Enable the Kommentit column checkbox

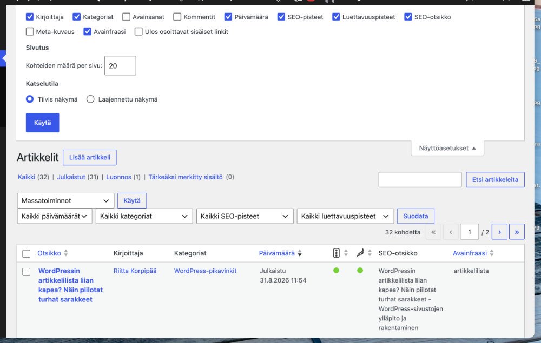point(177,17)
